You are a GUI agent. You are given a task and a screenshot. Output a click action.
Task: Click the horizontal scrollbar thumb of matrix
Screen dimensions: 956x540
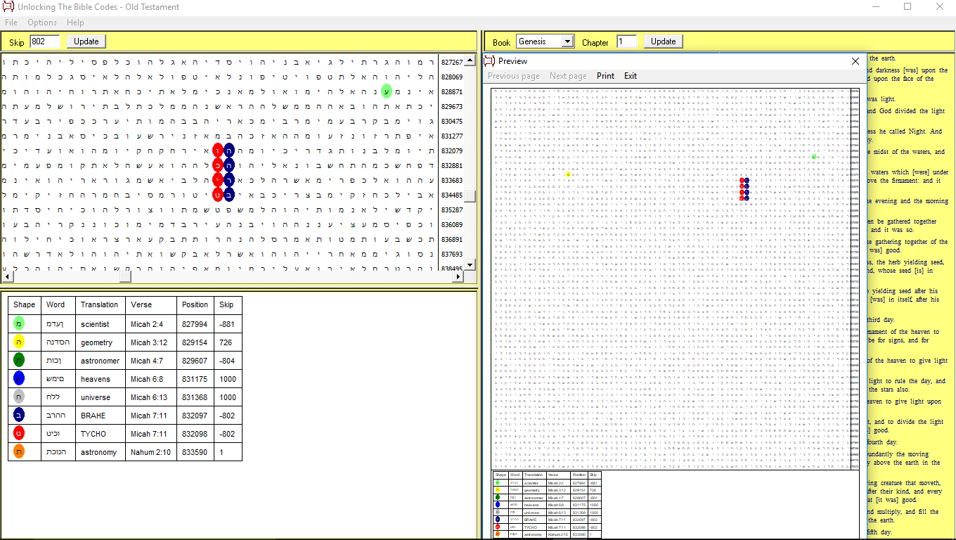click(125, 276)
